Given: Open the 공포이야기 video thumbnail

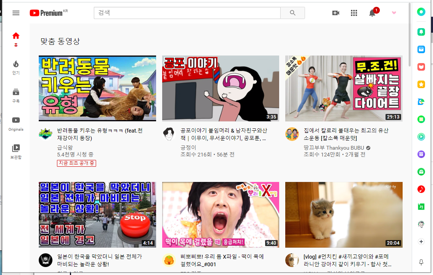Looking at the screenshot, I should click(x=220, y=89).
